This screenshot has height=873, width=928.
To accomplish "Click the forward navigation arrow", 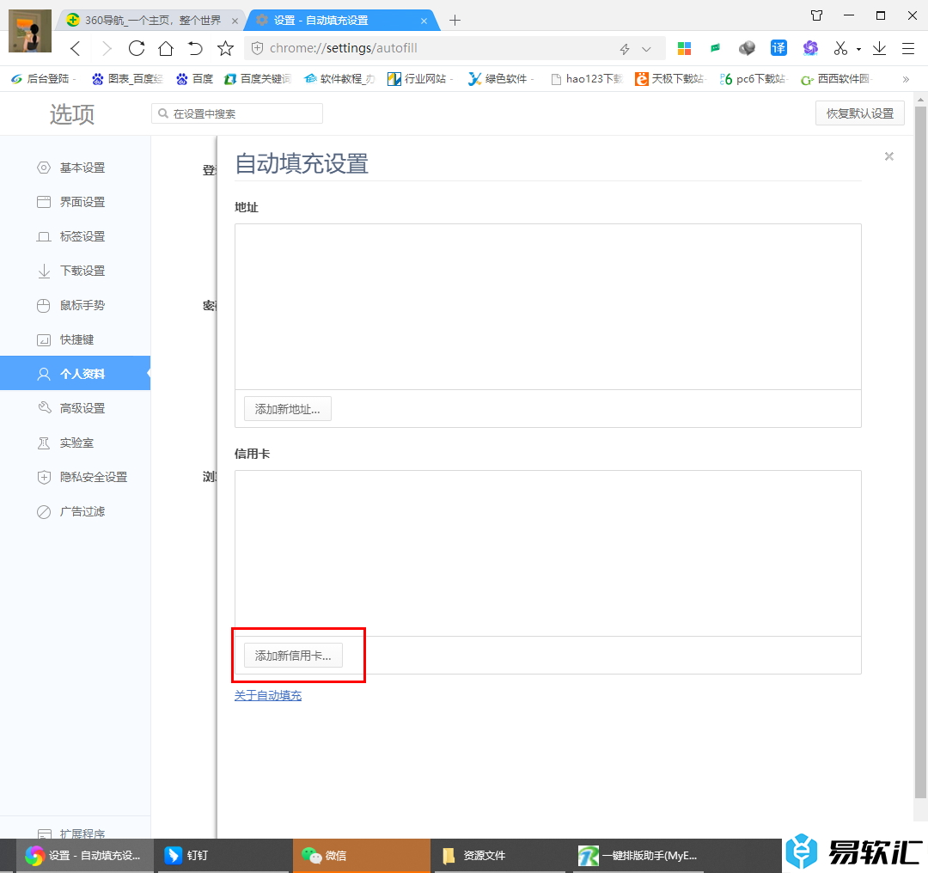I will click(107, 48).
